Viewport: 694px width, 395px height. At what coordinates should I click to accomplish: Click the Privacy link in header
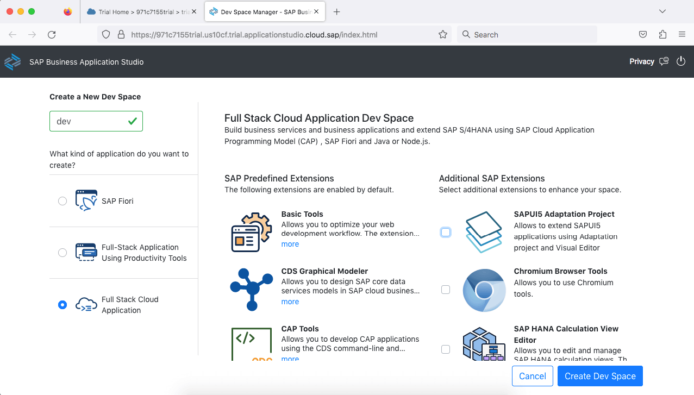click(x=642, y=61)
